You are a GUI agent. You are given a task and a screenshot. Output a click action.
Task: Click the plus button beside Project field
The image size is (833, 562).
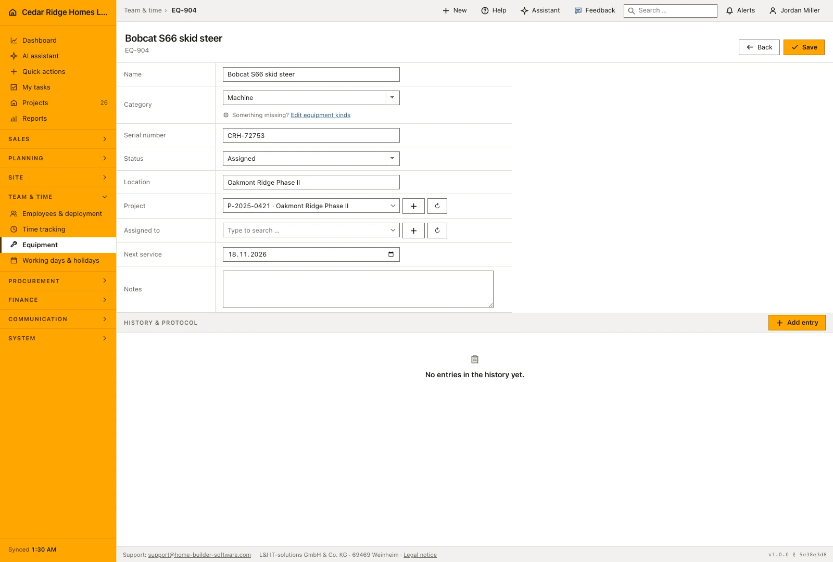pos(413,206)
